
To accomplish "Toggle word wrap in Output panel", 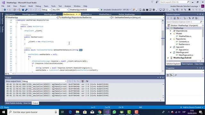I will 87,81.
